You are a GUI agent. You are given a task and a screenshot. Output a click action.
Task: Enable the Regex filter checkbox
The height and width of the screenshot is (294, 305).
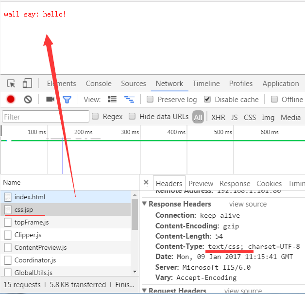click(x=95, y=116)
